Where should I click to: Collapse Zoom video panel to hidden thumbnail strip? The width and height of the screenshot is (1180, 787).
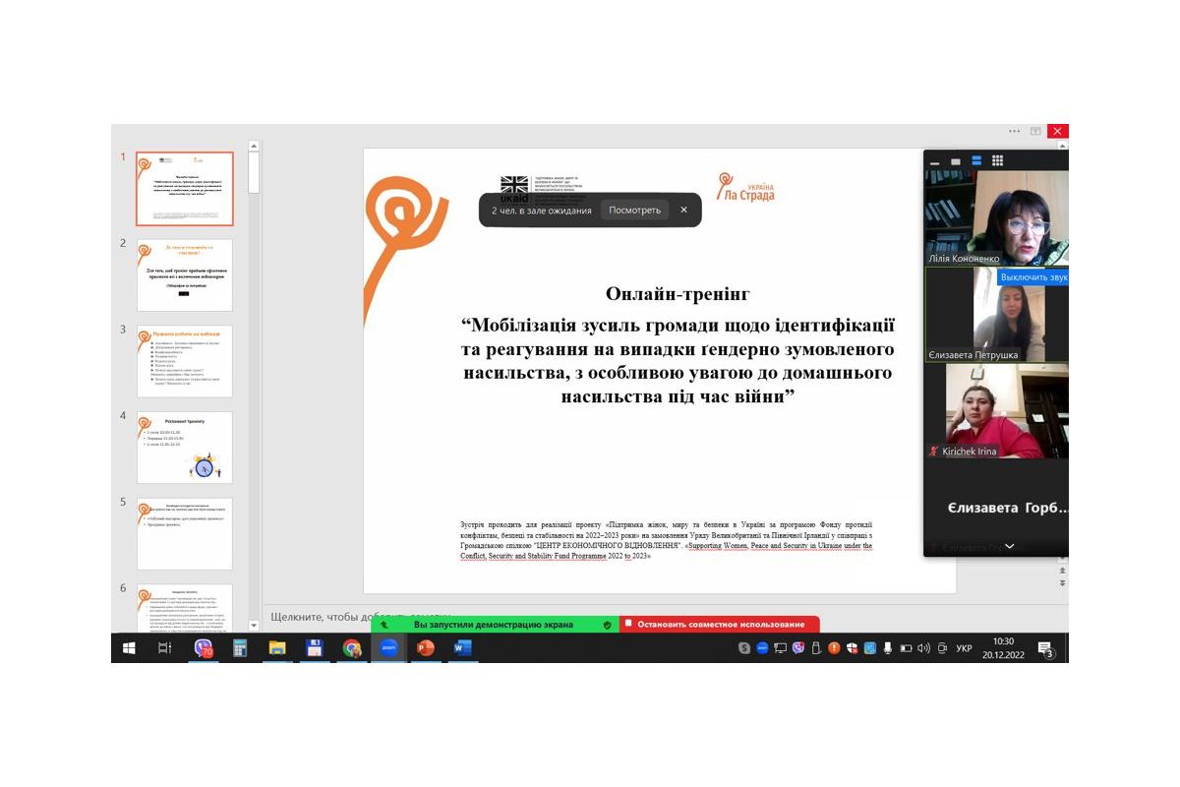[935, 161]
